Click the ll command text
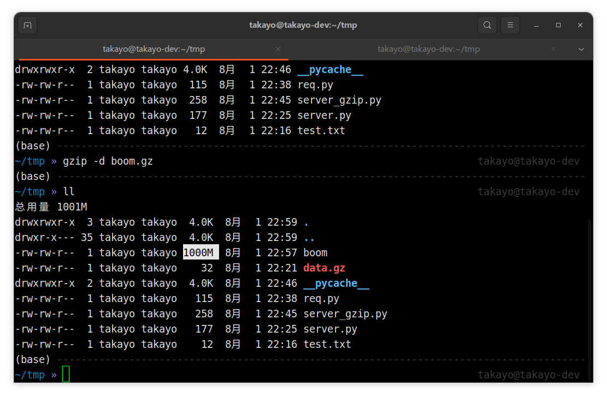Viewport: 607px width, 398px height. pos(69,191)
